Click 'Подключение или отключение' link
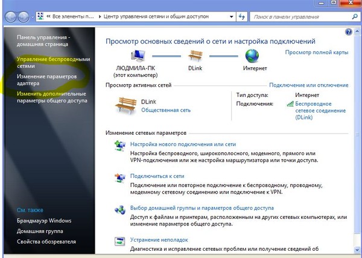Screen dimensions: 362x258 [x=309, y=85]
